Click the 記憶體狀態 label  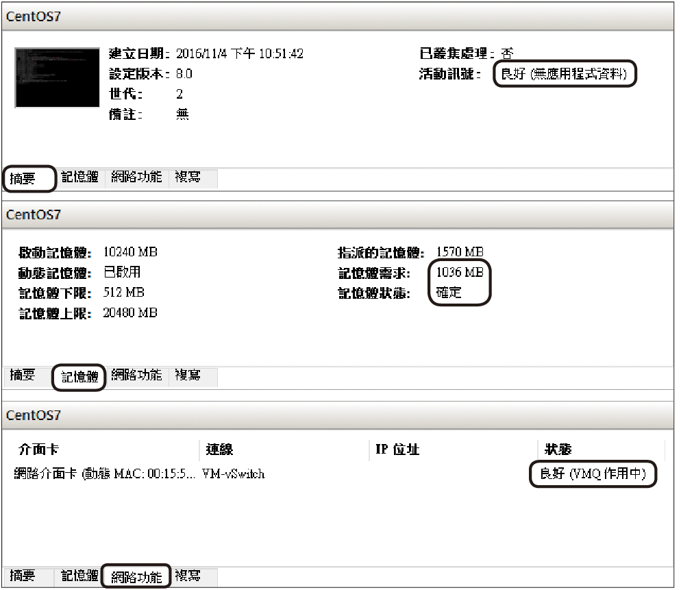click(x=374, y=293)
